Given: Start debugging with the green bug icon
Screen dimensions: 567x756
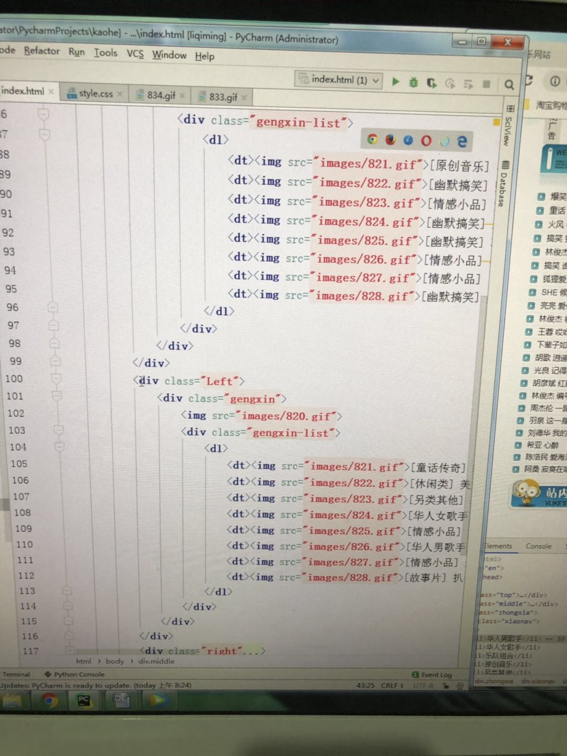Looking at the screenshot, I should (x=414, y=82).
